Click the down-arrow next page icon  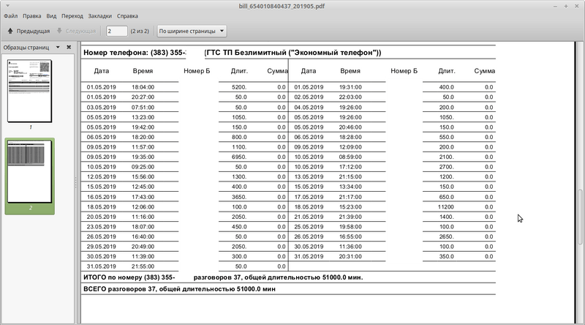pyautogui.click(x=59, y=31)
